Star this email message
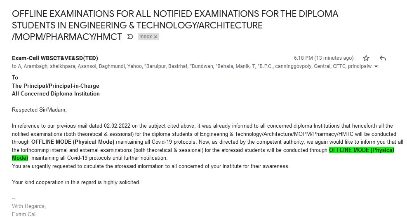 [x=366, y=58]
